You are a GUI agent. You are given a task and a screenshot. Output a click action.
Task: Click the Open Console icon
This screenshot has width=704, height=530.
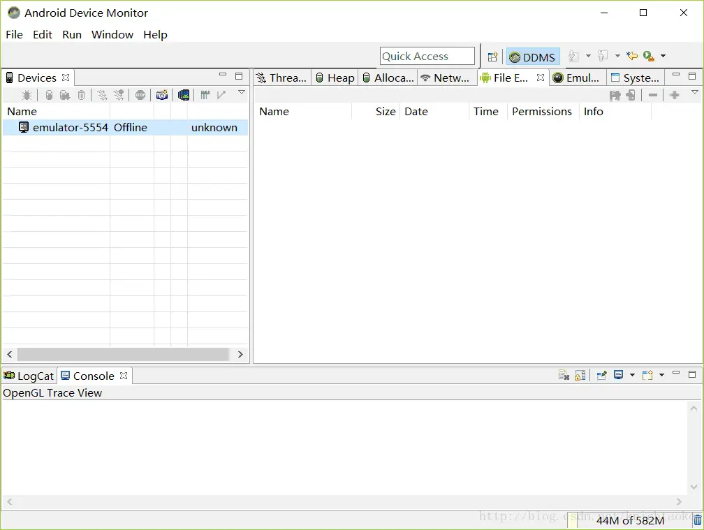(x=647, y=375)
